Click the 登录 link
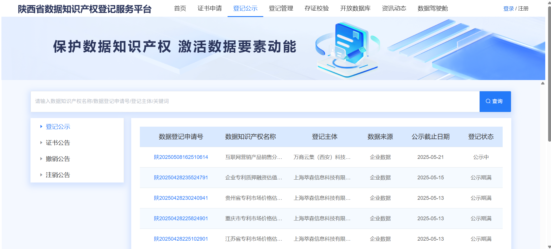Viewport: 551px width, 249px height. coord(508,9)
